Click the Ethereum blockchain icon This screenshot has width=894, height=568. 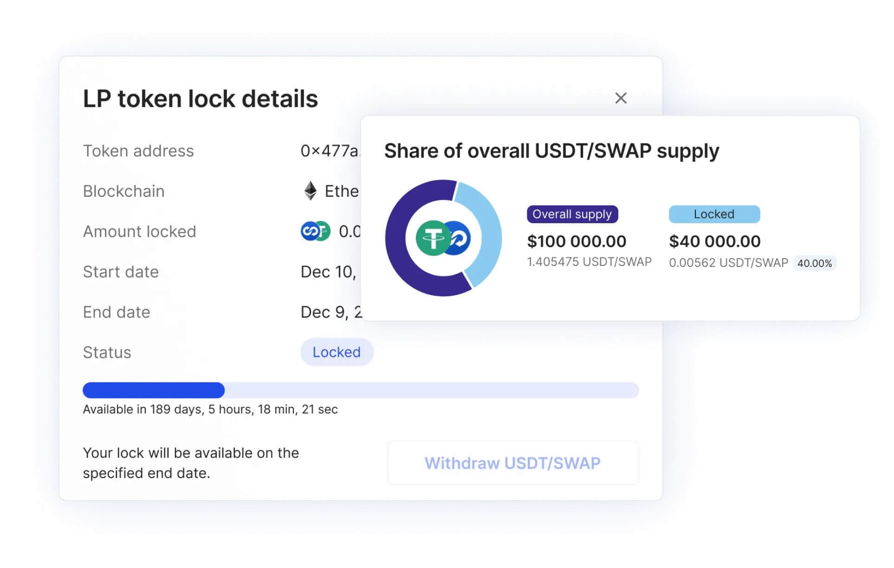coord(310,191)
